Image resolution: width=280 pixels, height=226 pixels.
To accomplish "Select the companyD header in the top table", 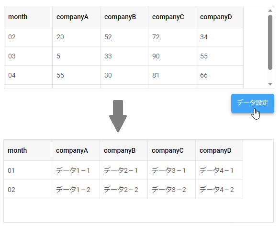I will pyautogui.click(x=220, y=17).
